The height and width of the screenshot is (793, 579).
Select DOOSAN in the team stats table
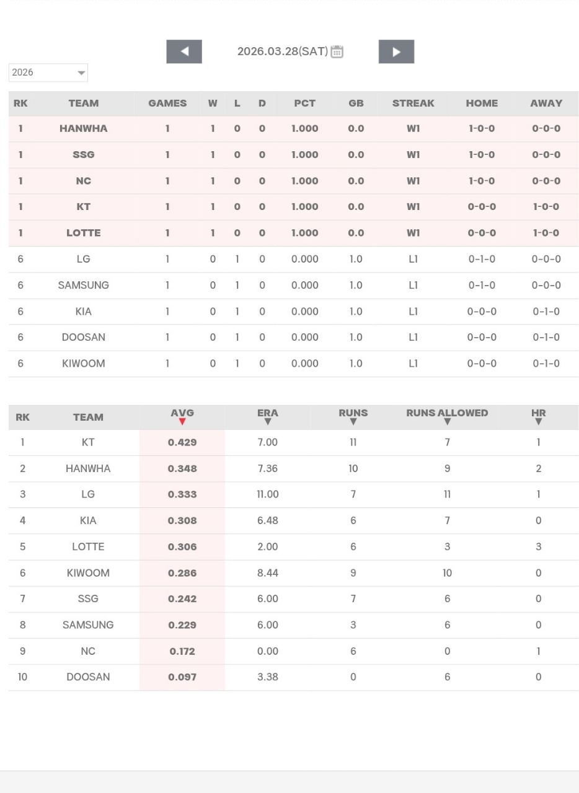coord(88,677)
